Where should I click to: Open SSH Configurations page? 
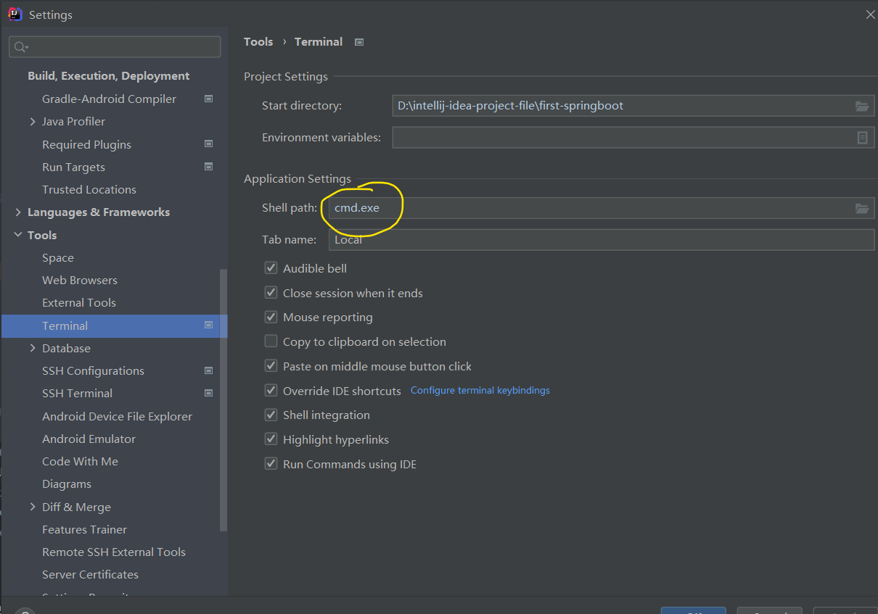click(93, 370)
